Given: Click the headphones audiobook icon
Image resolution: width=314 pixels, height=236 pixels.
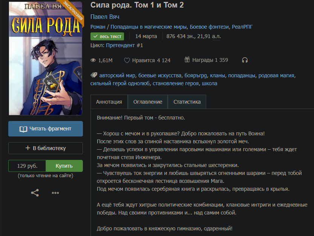Looking at the screenshot, I should click(245, 60).
